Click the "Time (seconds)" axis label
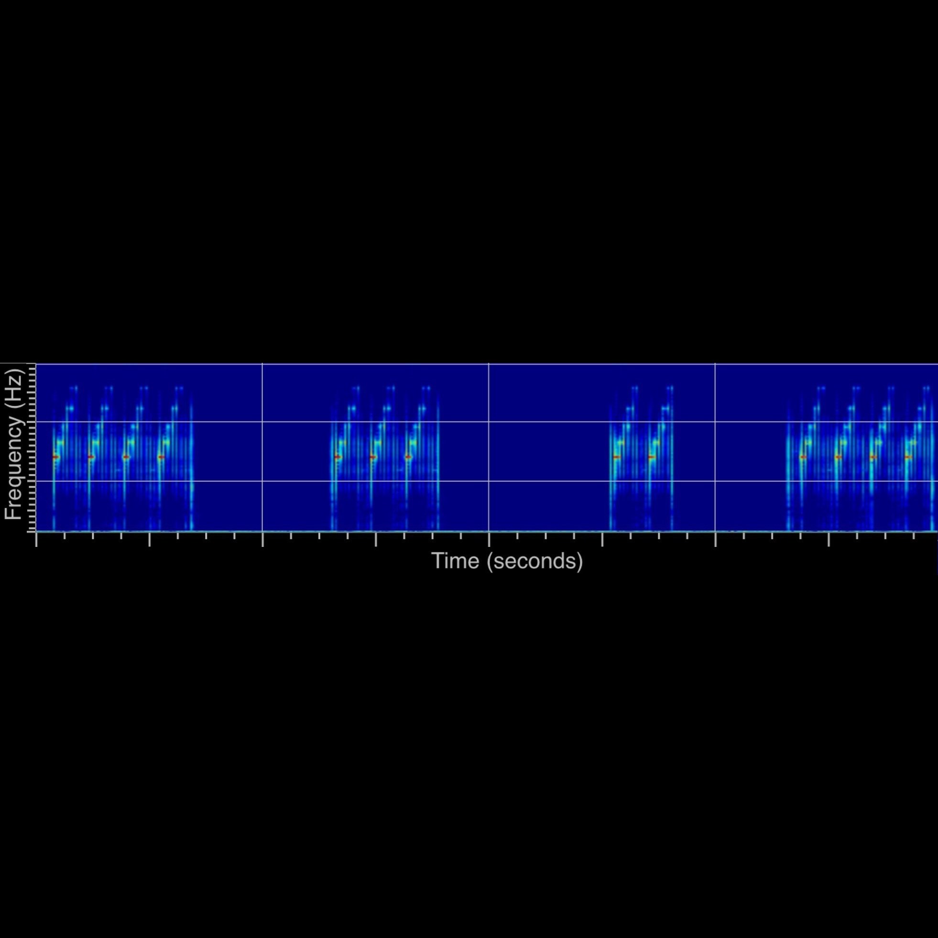938x938 pixels. (507, 561)
